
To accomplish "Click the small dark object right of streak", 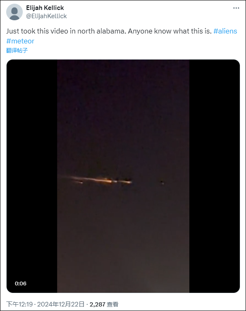I will click(x=162, y=182).
